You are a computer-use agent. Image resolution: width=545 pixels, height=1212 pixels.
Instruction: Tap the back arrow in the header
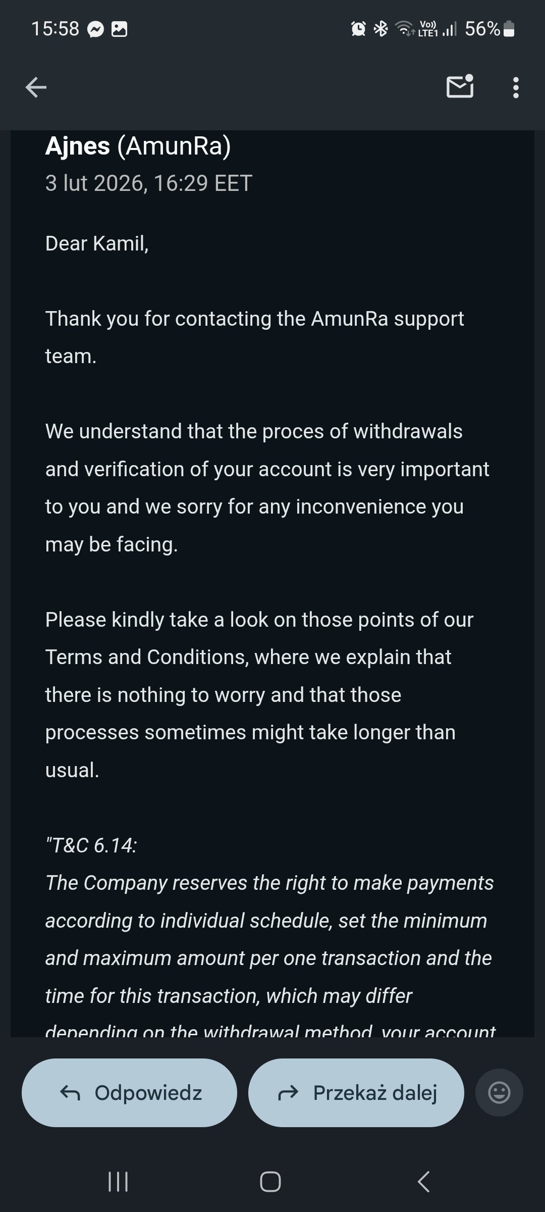[x=36, y=87]
